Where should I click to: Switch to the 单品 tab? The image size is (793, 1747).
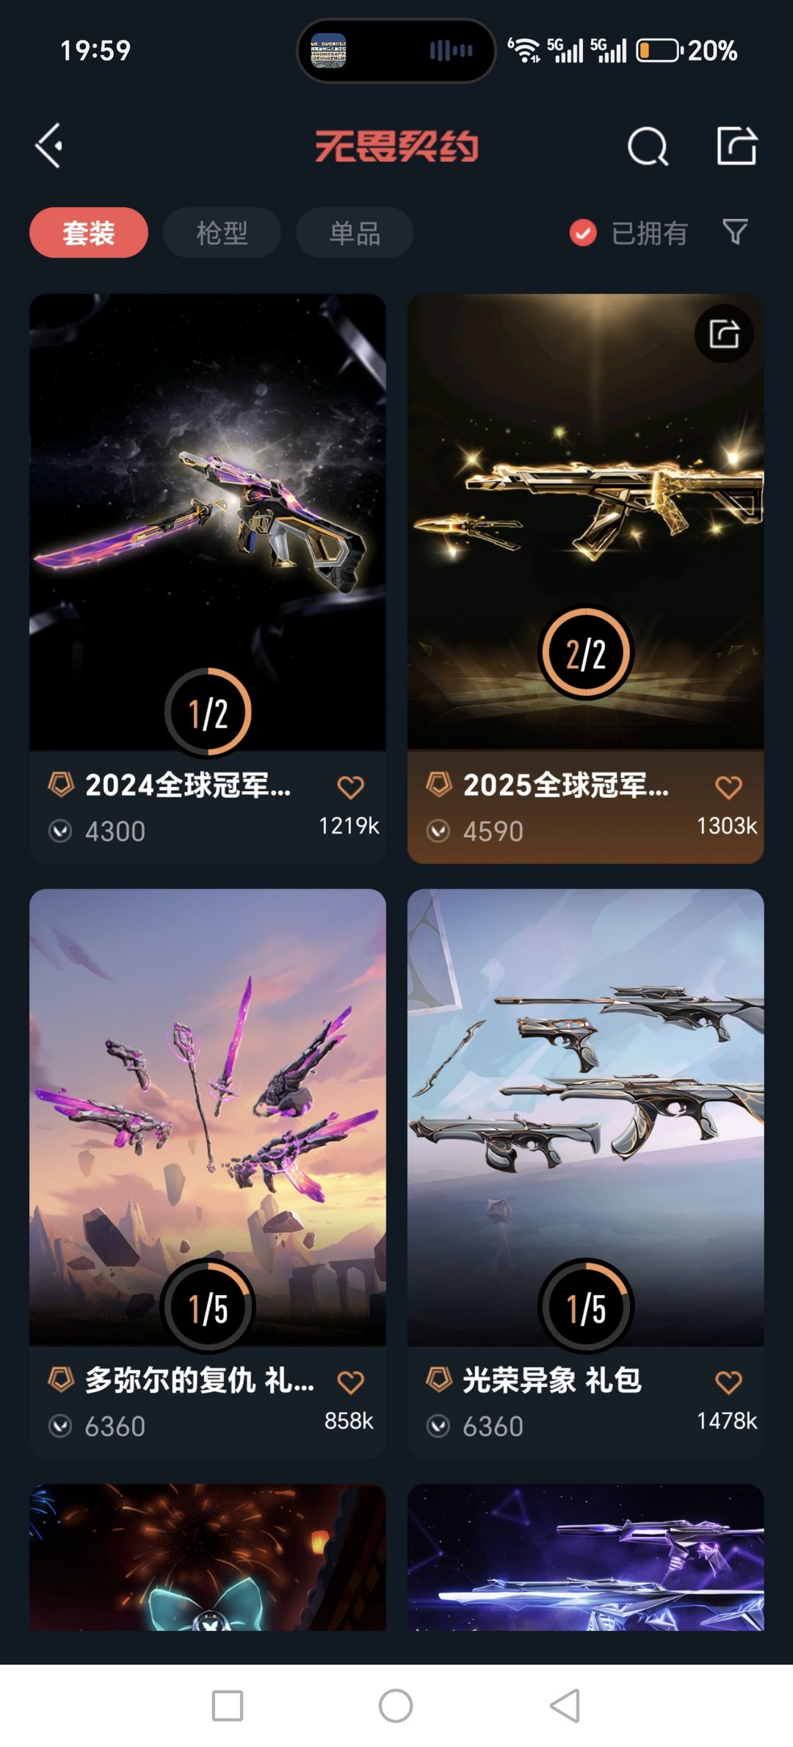[x=355, y=233]
